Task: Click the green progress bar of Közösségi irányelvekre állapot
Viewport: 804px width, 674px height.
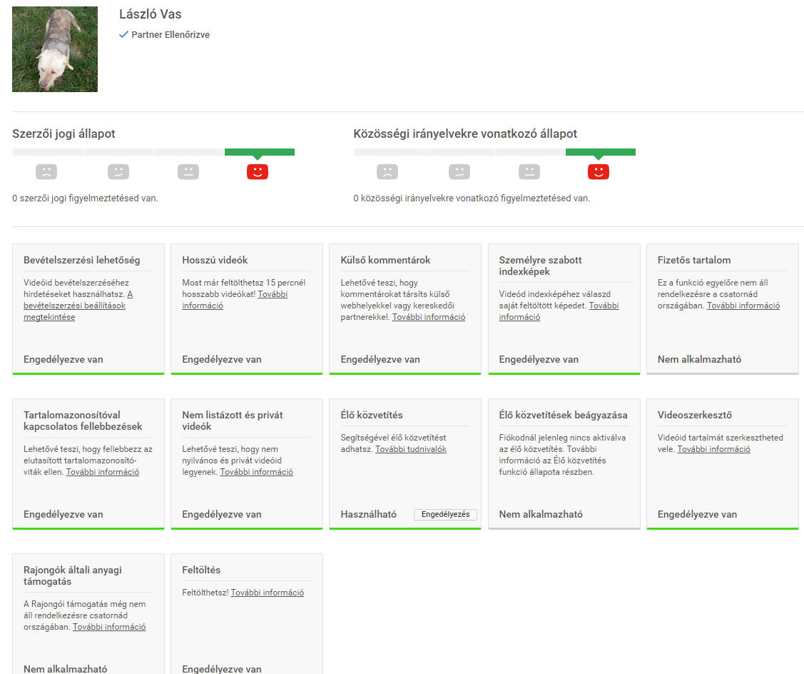Action: [x=601, y=152]
